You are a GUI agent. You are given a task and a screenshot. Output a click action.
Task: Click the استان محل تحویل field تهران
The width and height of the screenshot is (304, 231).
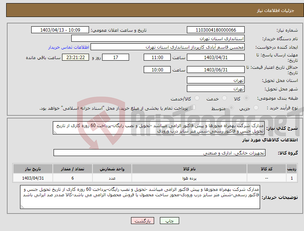coord(216,80)
